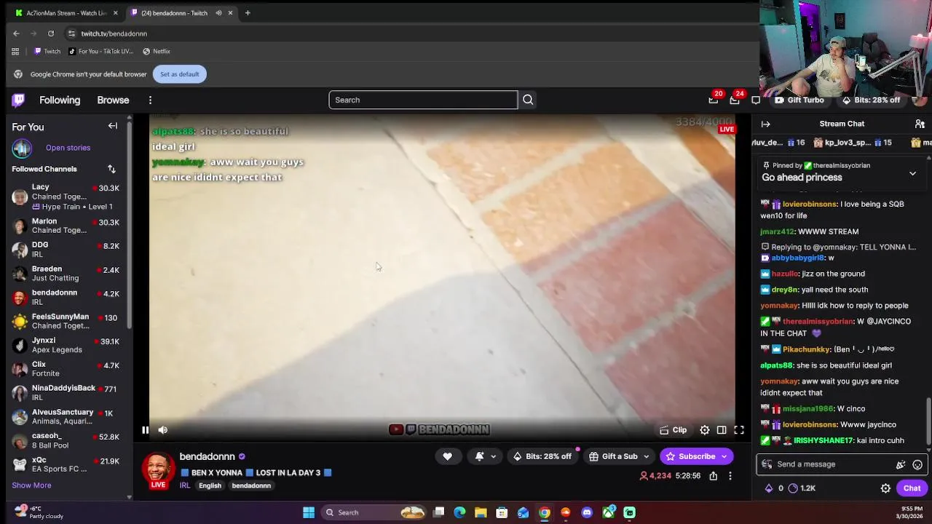Focus the Twitch Search field

(423, 100)
